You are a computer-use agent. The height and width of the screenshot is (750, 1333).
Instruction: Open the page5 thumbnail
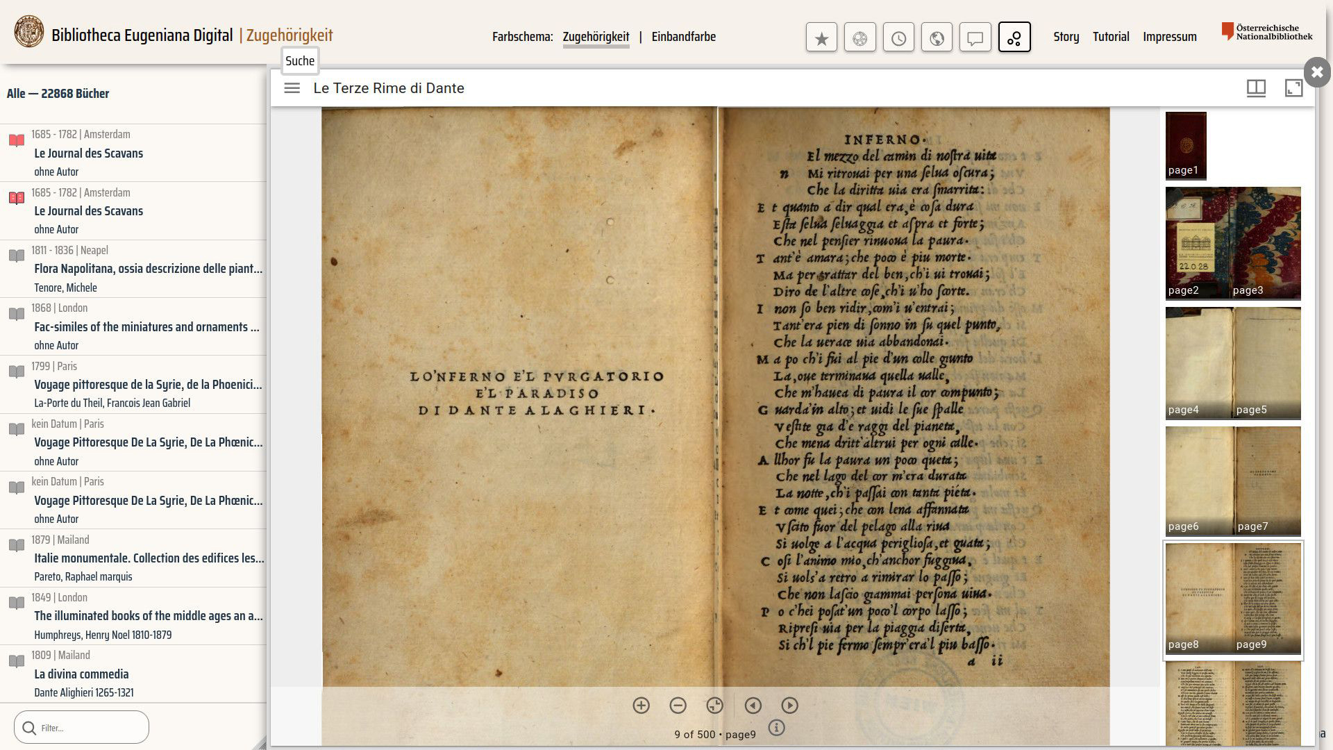click(x=1267, y=362)
